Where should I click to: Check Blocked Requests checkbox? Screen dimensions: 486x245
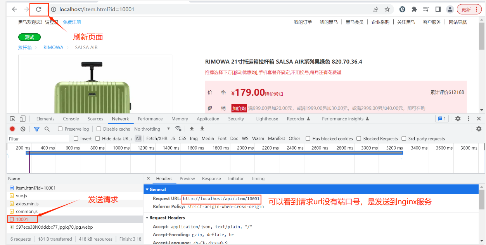359,138
